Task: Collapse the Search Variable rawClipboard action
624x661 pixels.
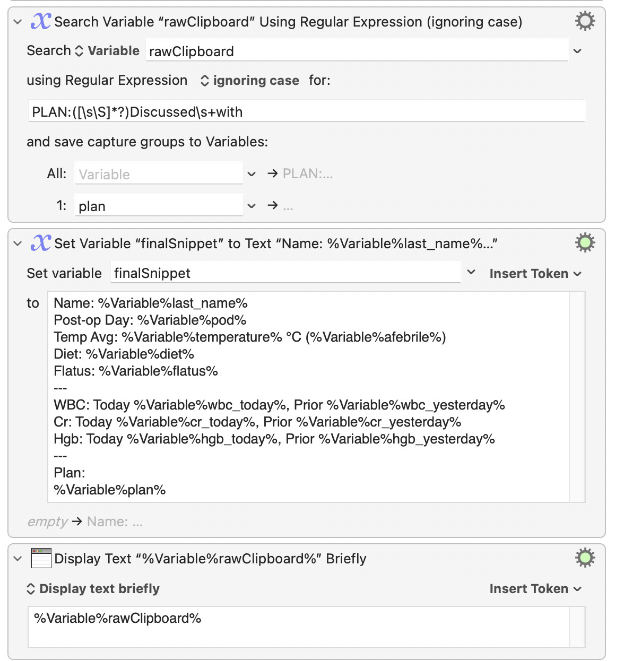Action: (18, 22)
